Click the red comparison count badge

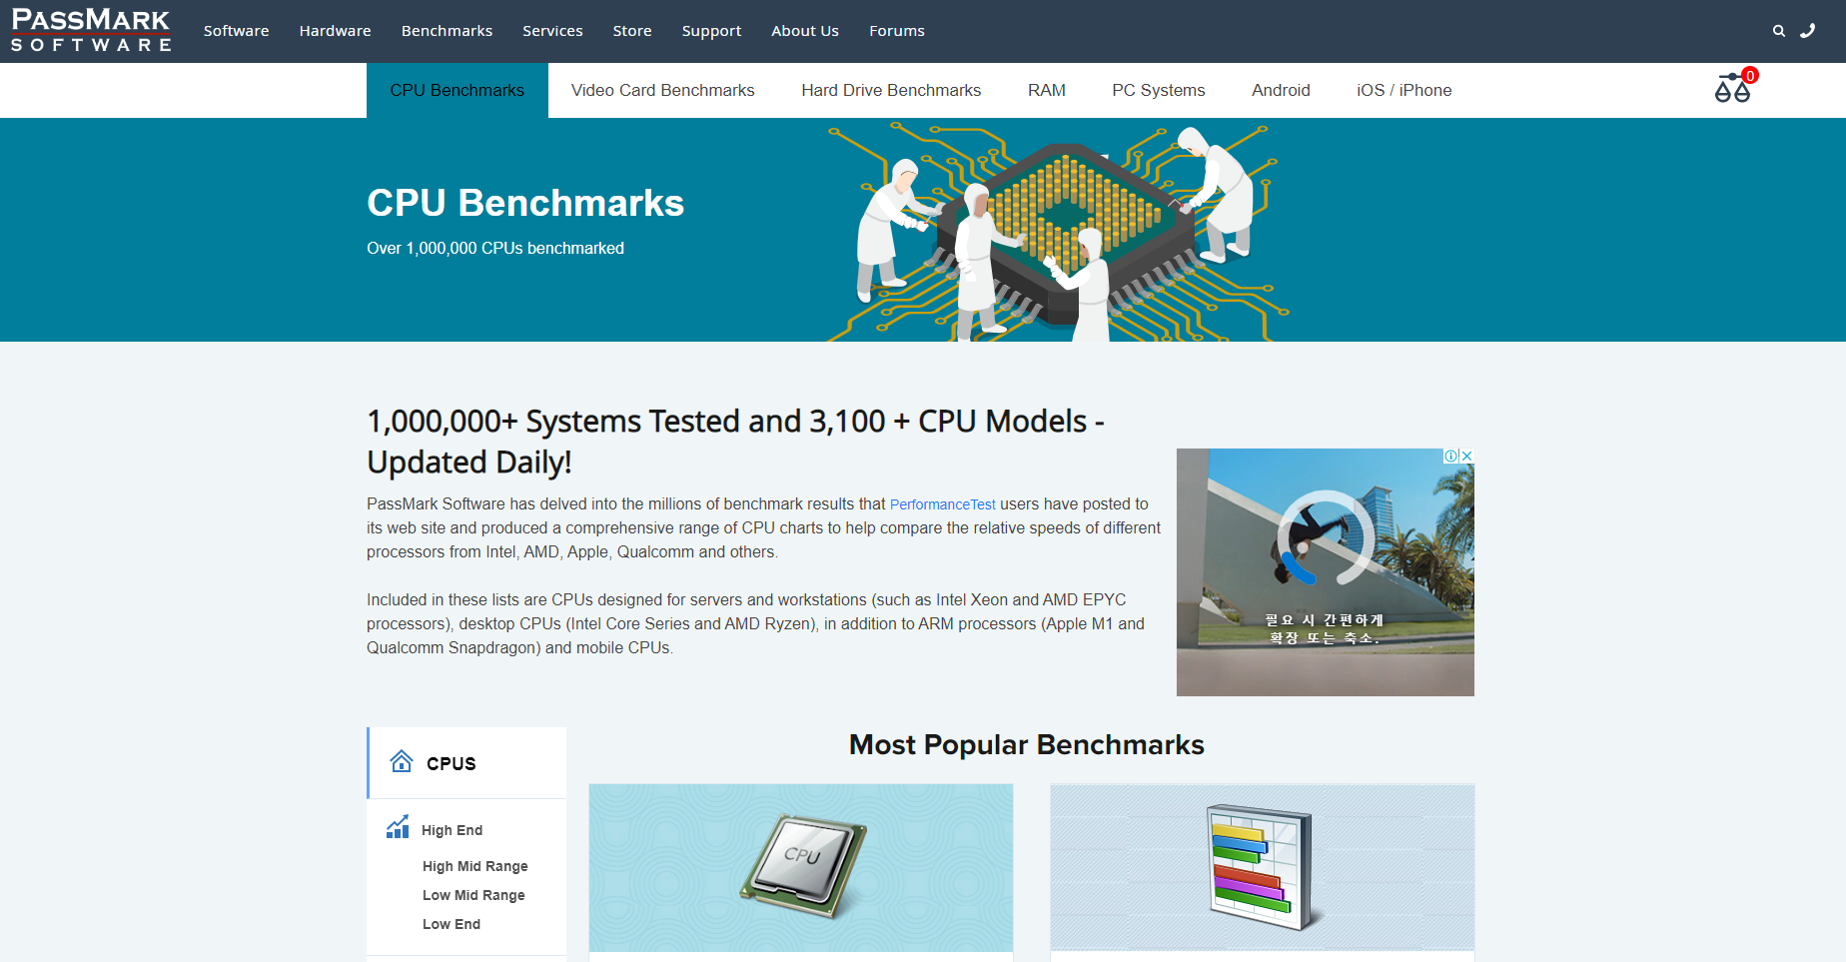click(1750, 76)
